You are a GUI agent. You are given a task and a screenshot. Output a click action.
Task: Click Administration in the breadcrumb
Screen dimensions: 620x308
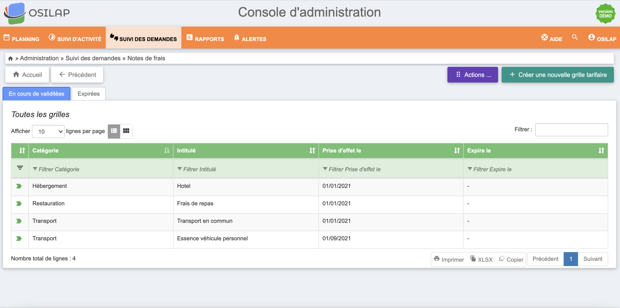[x=39, y=58]
